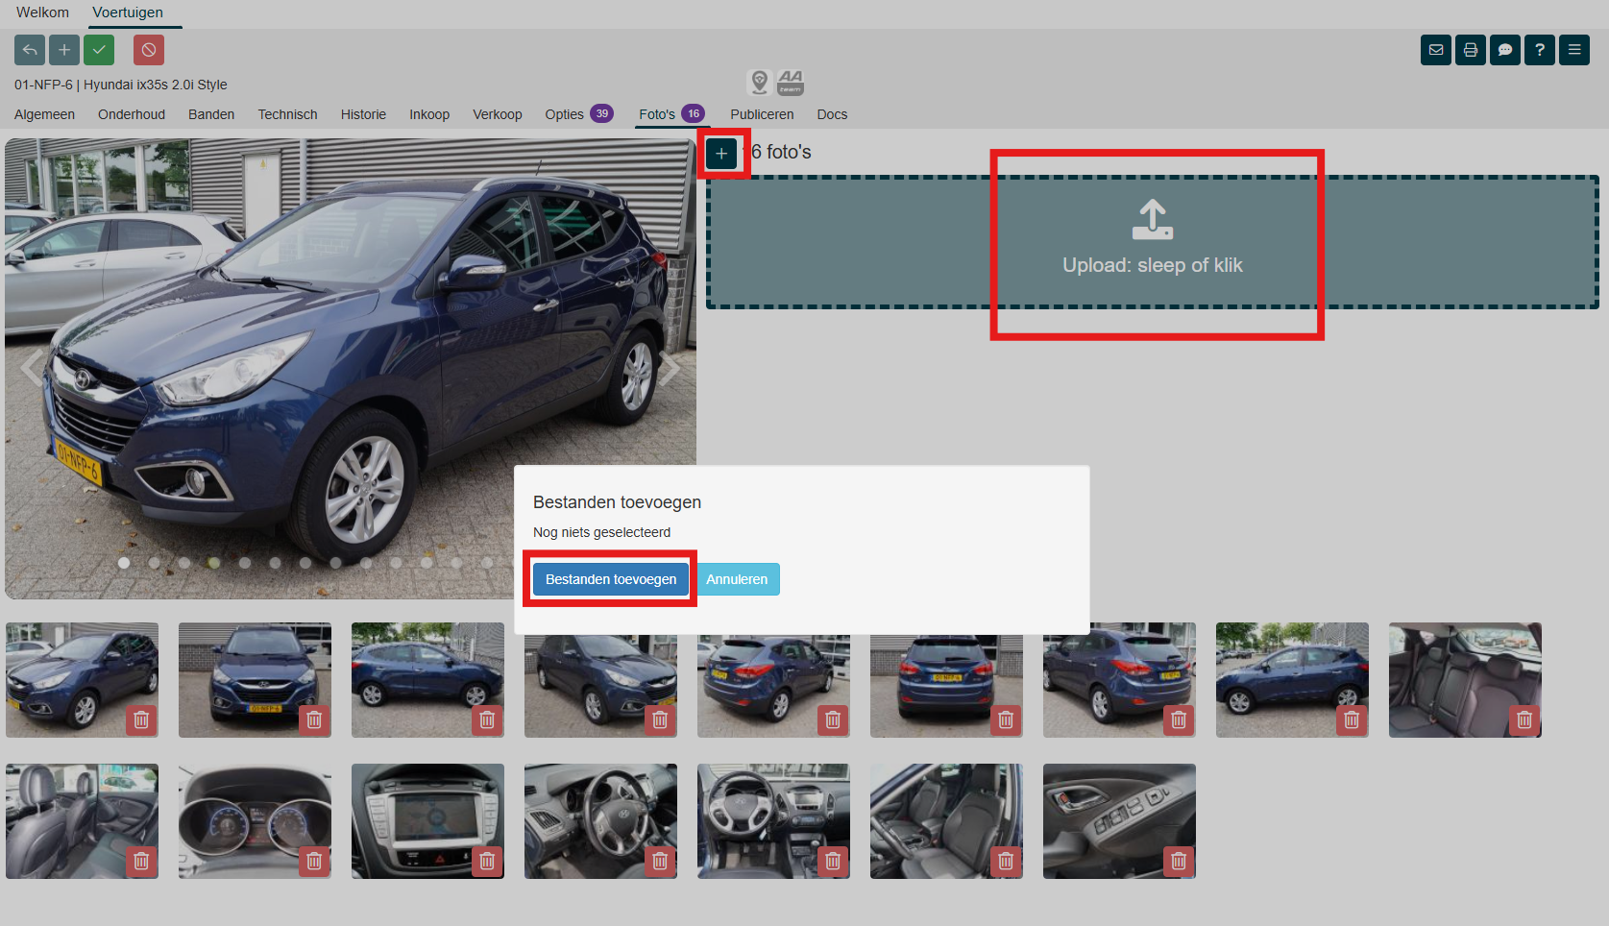
Task: Click the plus icon beside photo count
Action: point(721,154)
